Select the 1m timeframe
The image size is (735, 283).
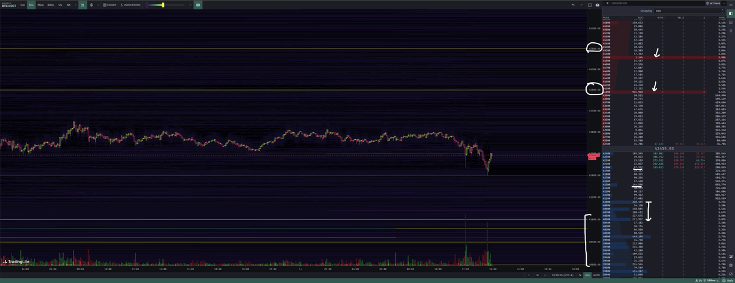[22, 5]
